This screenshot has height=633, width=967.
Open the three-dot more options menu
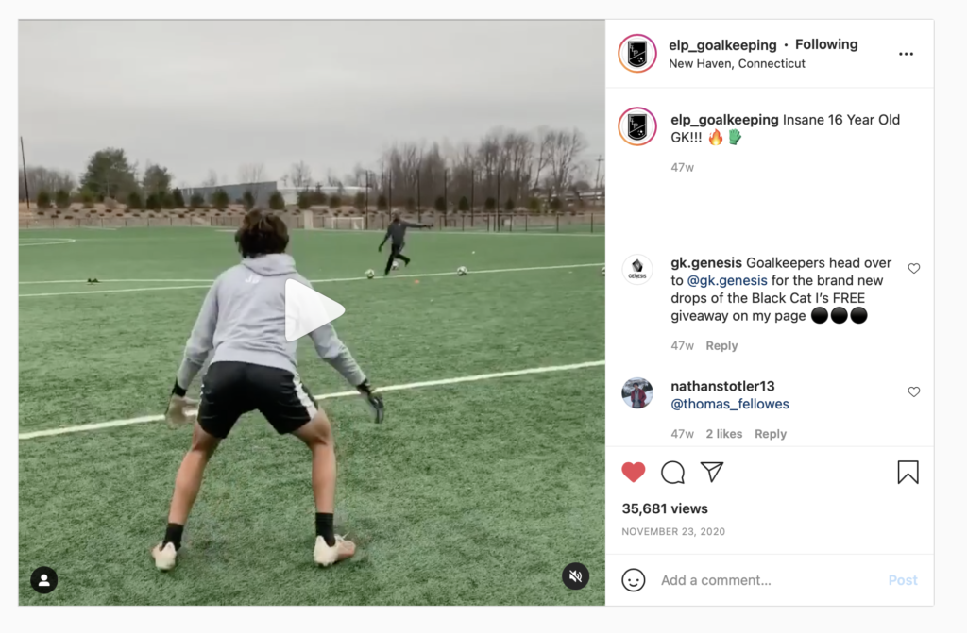[x=906, y=54]
